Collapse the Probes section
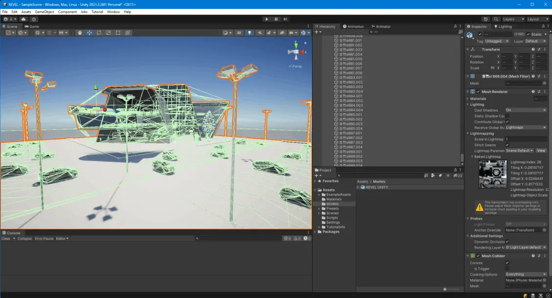 coord(468,219)
